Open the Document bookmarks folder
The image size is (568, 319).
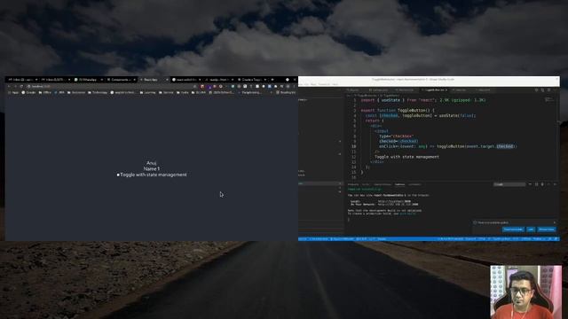coord(76,92)
